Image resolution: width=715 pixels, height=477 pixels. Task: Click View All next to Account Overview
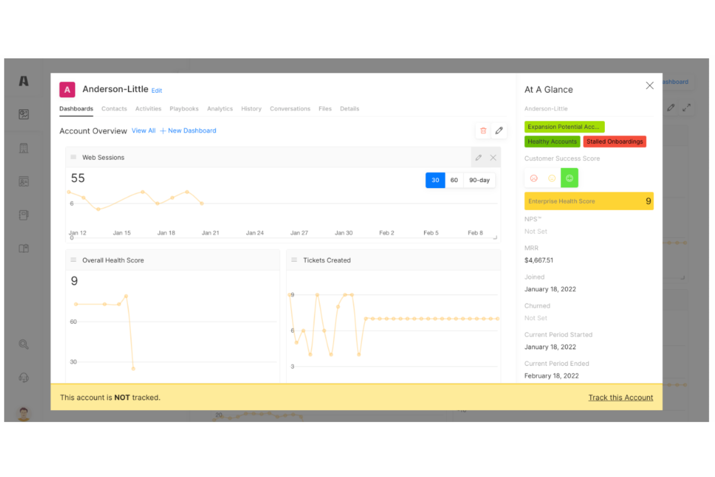[143, 130]
